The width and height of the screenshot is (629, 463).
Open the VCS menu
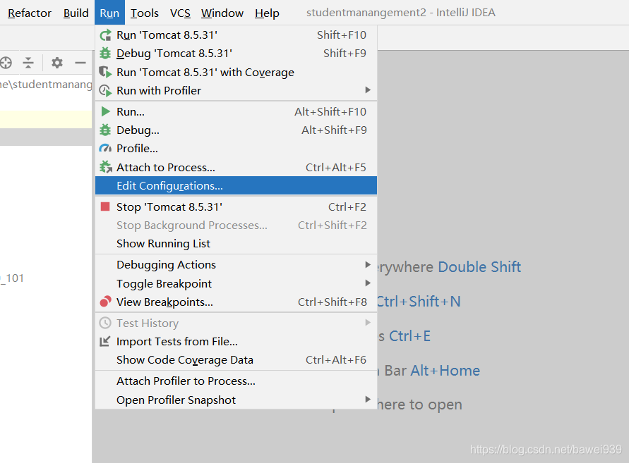coord(180,13)
